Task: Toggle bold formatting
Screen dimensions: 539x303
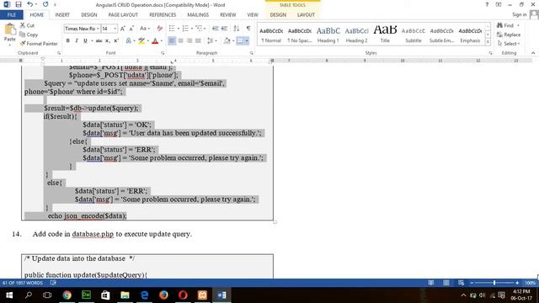Action: pos(67,41)
